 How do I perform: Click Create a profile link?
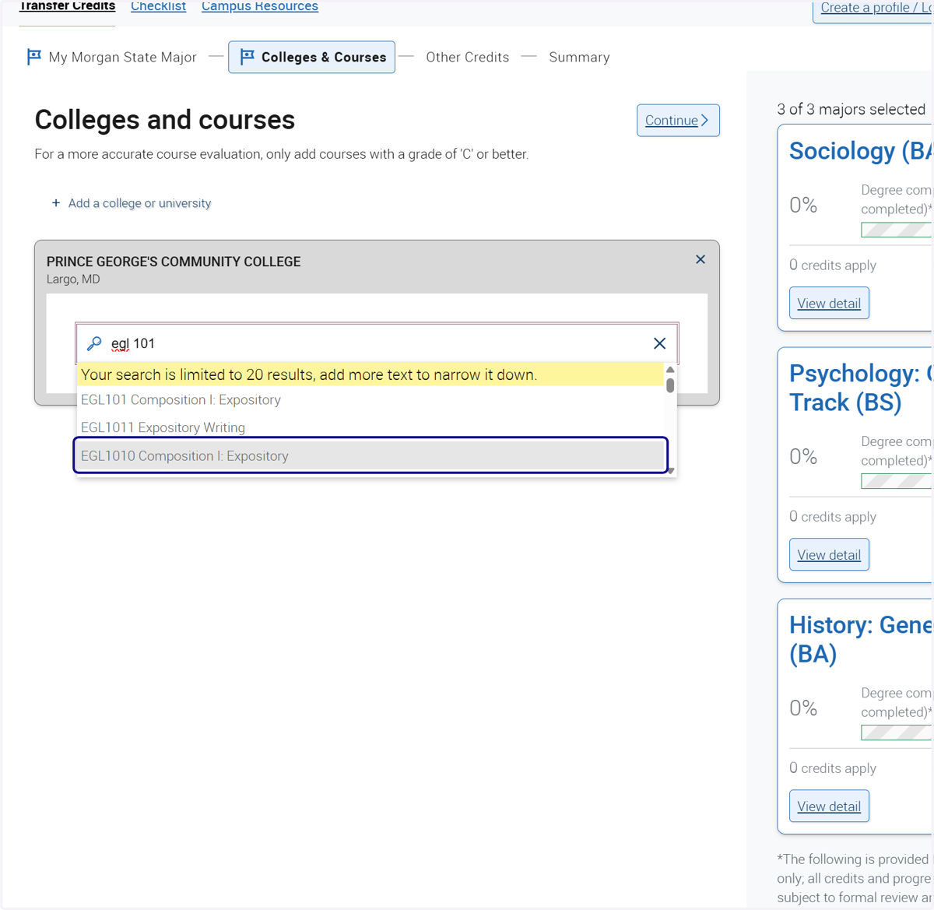tap(873, 8)
